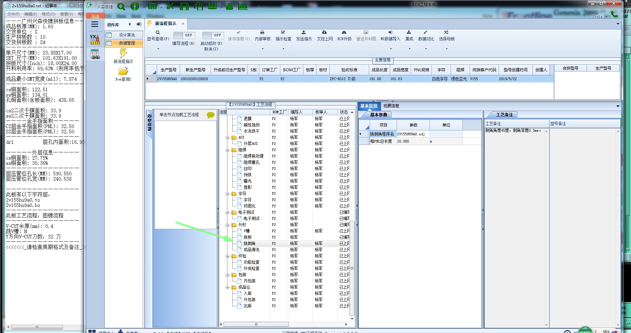631x333 pixels.
Task: Collapse the AOI folder tree node
Action: (x=227, y=138)
